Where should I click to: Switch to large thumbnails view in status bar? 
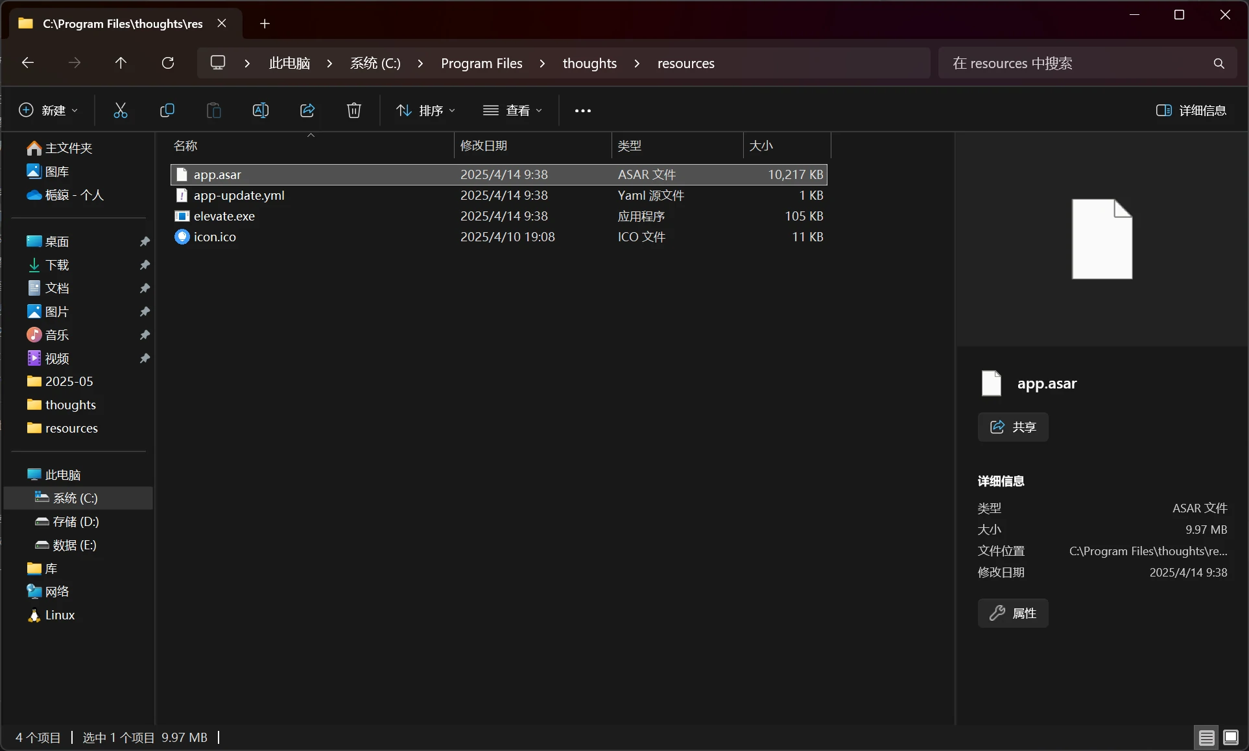[x=1230, y=737]
